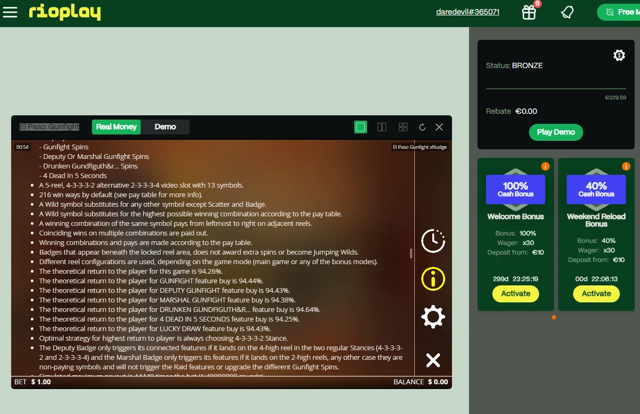The height and width of the screenshot is (414, 640).
Task: Open the daredevil#365071 account link
Action: coord(468,12)
